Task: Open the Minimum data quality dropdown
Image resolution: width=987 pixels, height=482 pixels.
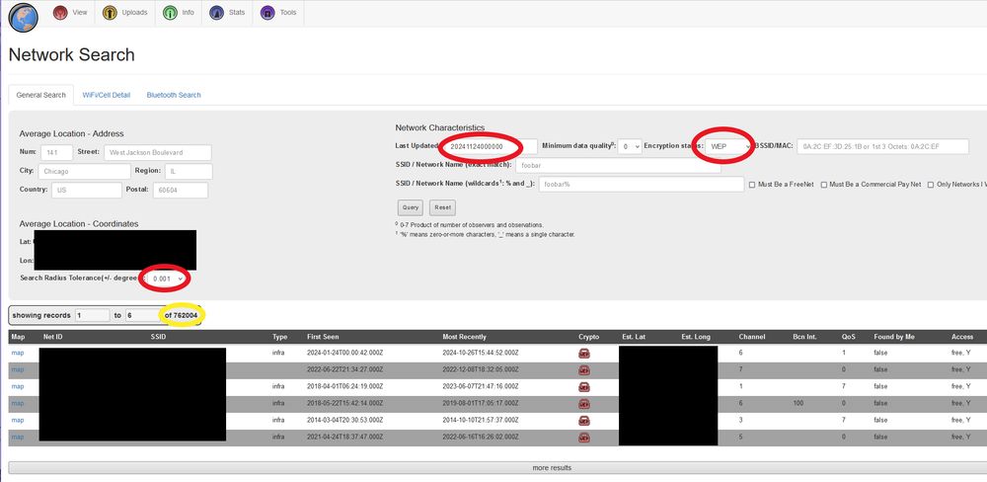Action: coord(630,146)
